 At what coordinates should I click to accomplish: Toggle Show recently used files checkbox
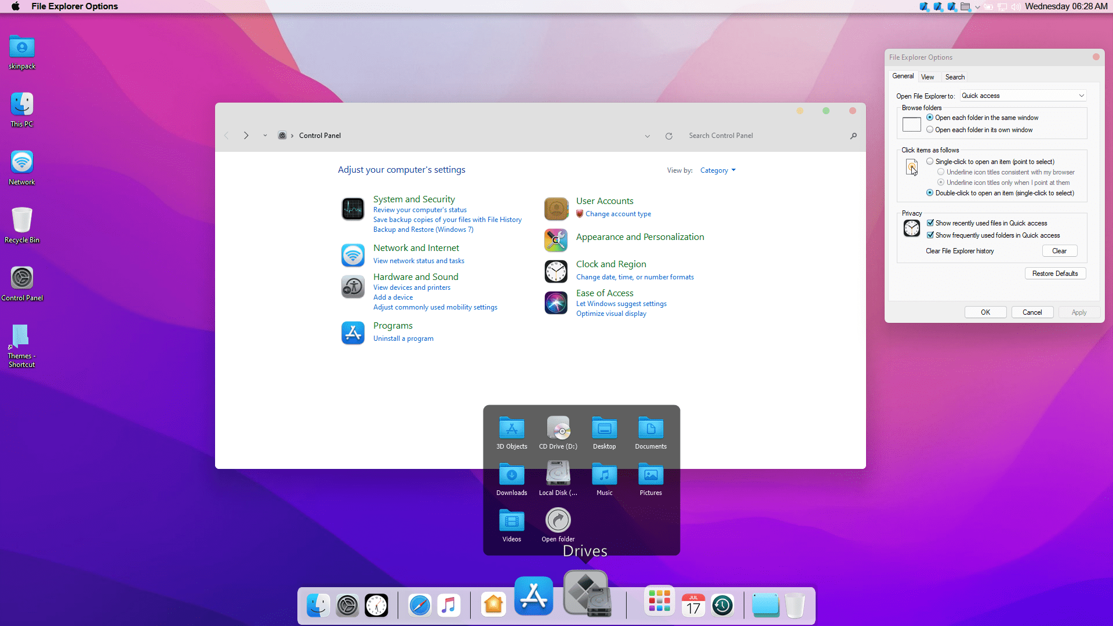tap(931, 223)
